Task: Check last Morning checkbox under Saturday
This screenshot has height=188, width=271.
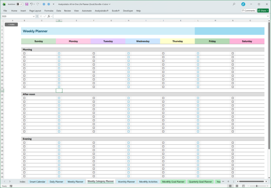Action: (x=233, y=87)
